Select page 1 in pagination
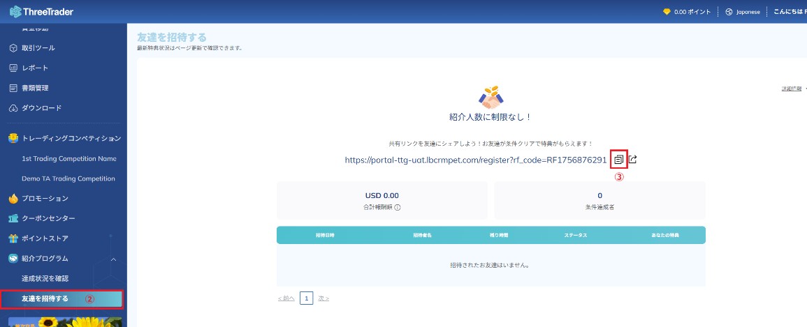 pos(306,298)
